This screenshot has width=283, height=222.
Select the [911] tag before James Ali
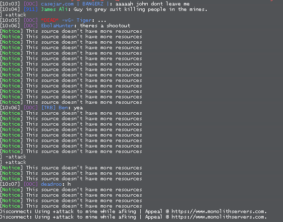tap(31, 9)
